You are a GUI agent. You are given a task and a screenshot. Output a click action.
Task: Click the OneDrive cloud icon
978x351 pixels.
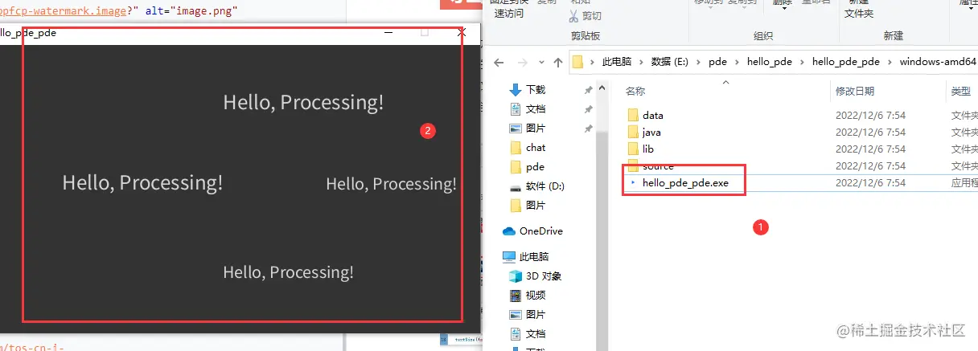coord(508,231)
